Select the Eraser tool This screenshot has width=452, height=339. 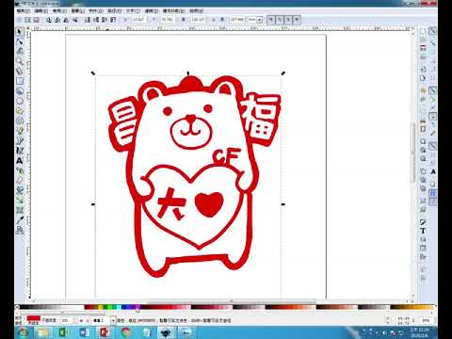(20, 181)
